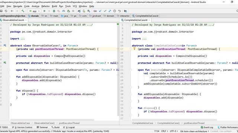Open the Build menu
Image resolution: width=238 pixels, height=133 pixels.
(x=54, y=6)
